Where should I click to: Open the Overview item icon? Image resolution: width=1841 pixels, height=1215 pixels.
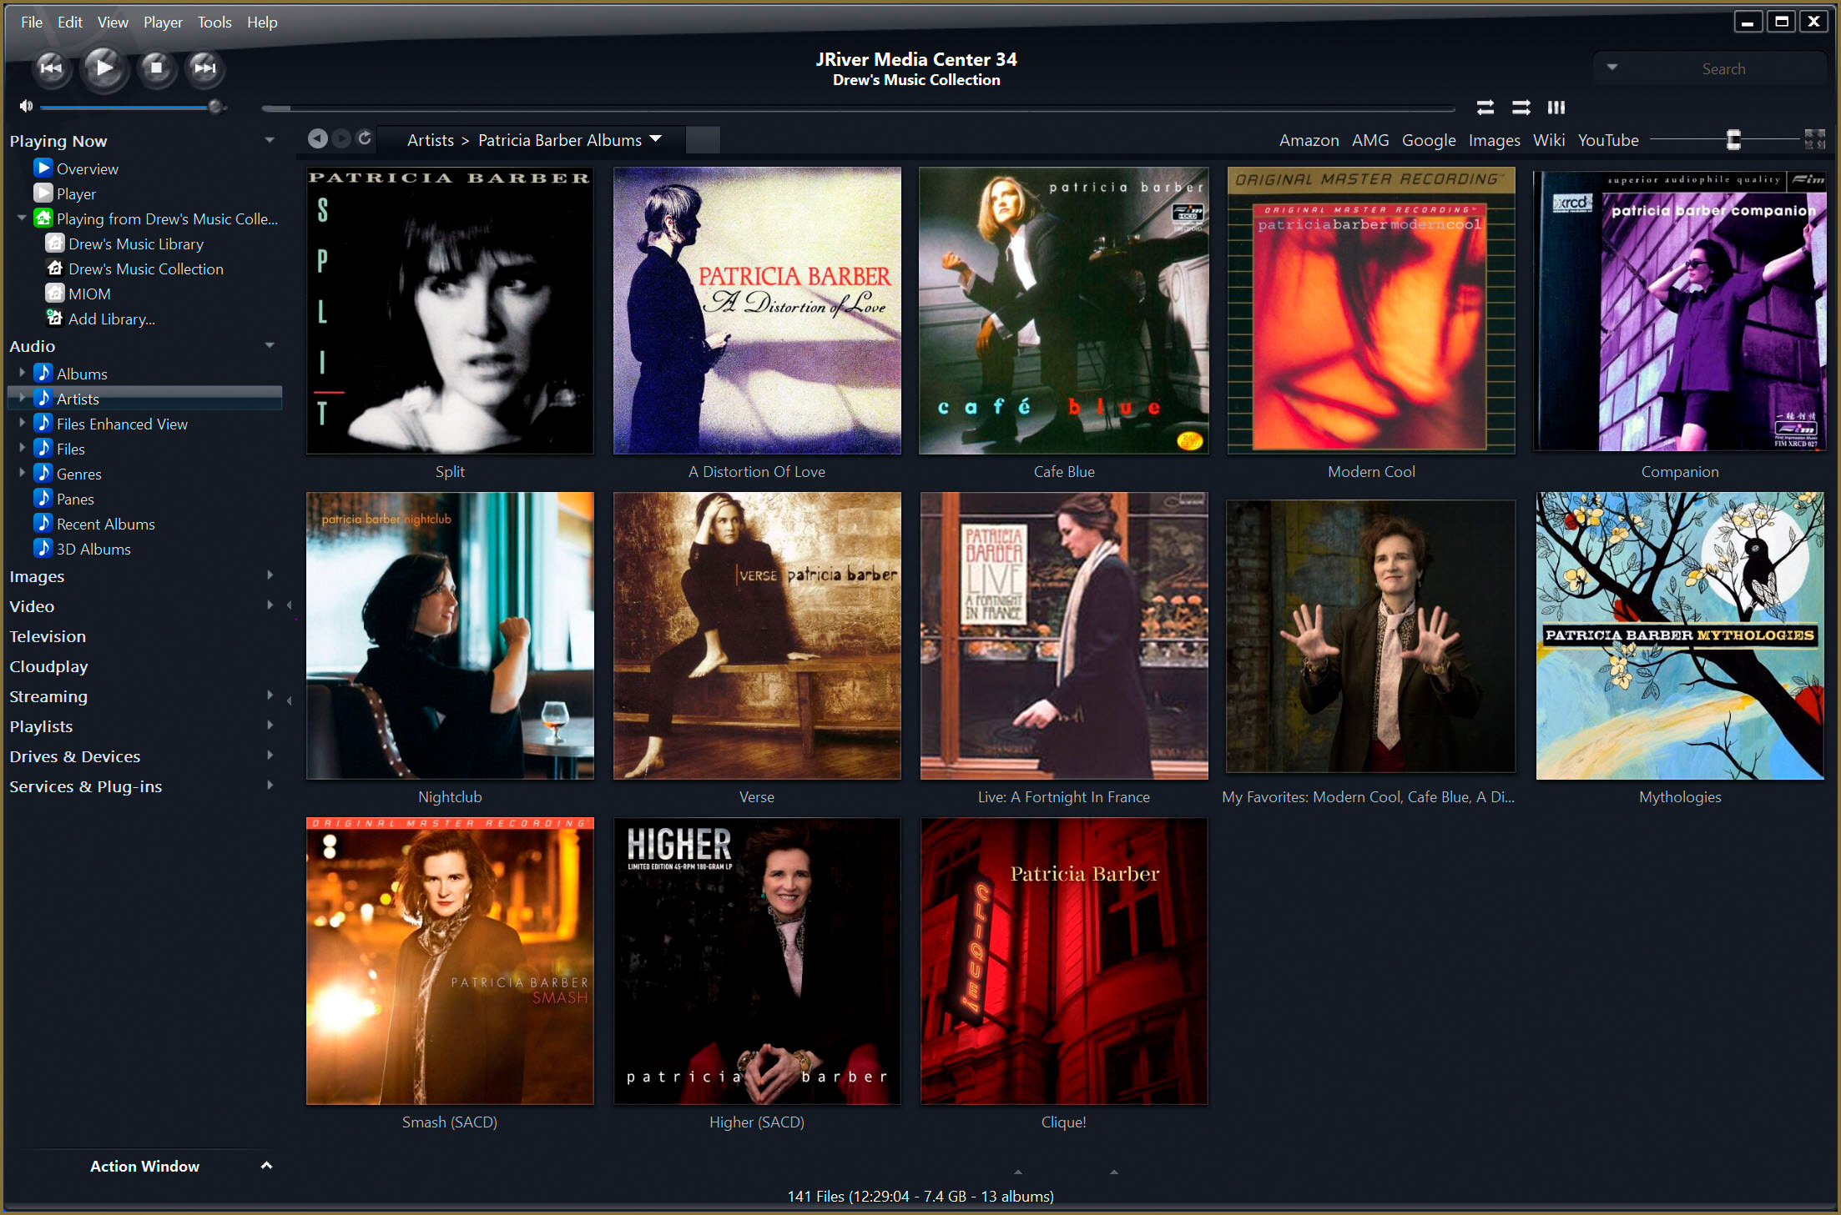[43, 168]
